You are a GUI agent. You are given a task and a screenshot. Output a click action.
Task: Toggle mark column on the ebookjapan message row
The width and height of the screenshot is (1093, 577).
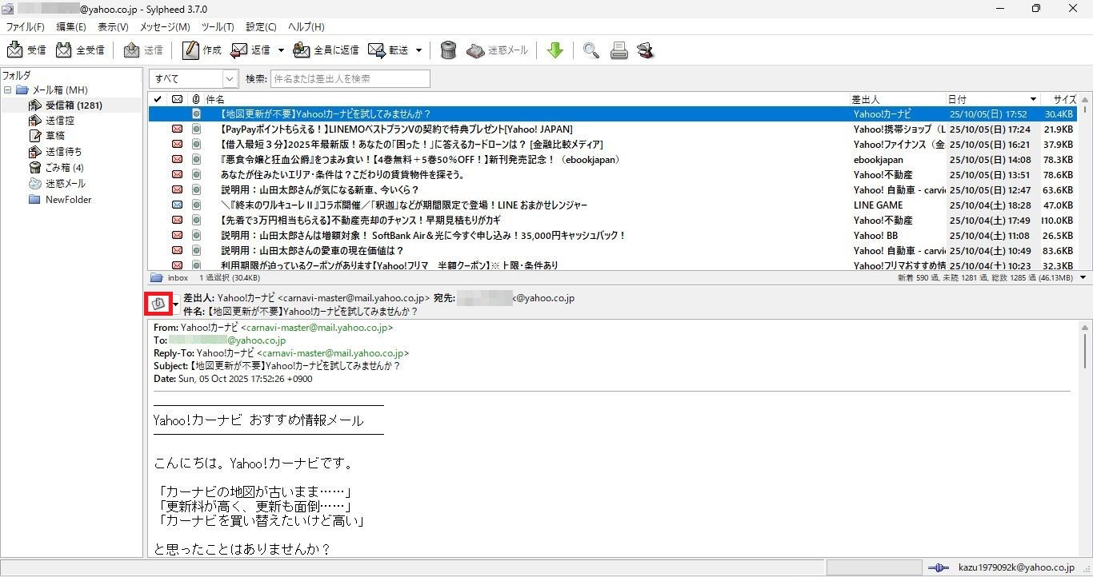pyautogui.click(x=158, y=160)
